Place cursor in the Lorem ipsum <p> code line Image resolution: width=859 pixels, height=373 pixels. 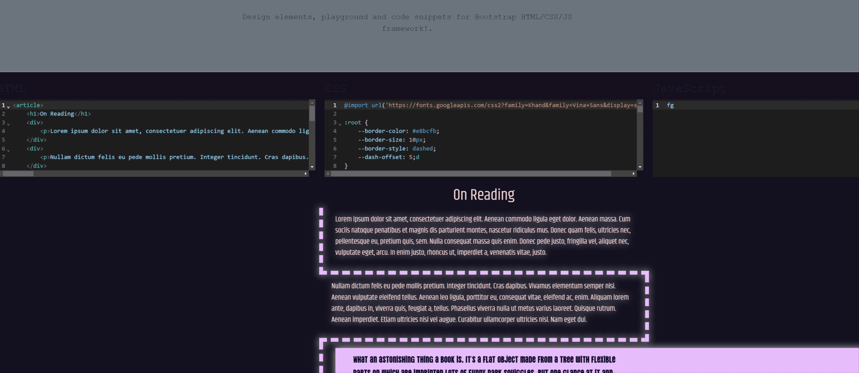click(x=174, y=131)
